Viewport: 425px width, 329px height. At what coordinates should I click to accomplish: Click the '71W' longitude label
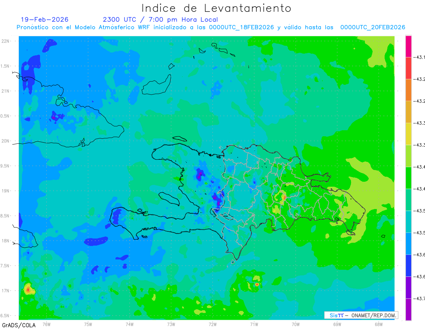254,324
